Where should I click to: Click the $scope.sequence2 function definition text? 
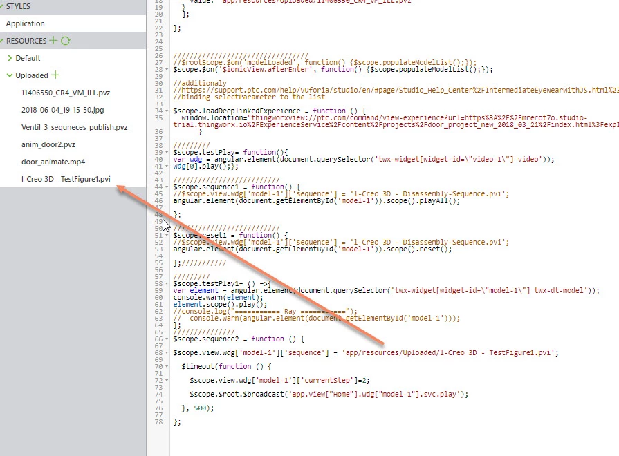pyautogui.click(x=239, y=339)
